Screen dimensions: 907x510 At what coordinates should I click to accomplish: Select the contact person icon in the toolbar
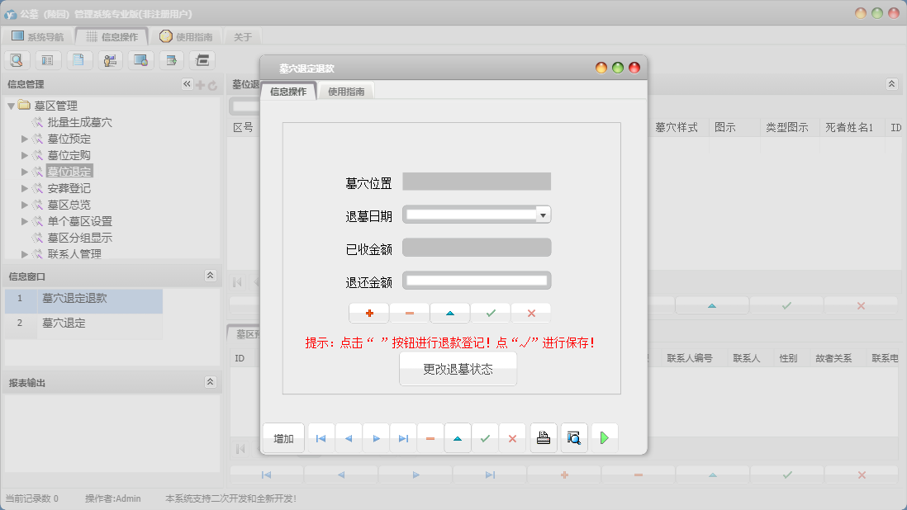click(108, 59)
